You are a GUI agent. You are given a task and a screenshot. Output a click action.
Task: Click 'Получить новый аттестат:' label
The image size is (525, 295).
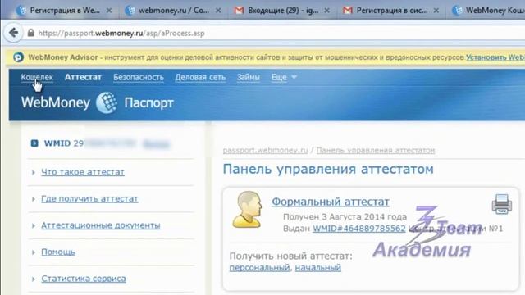pos(291,256)
